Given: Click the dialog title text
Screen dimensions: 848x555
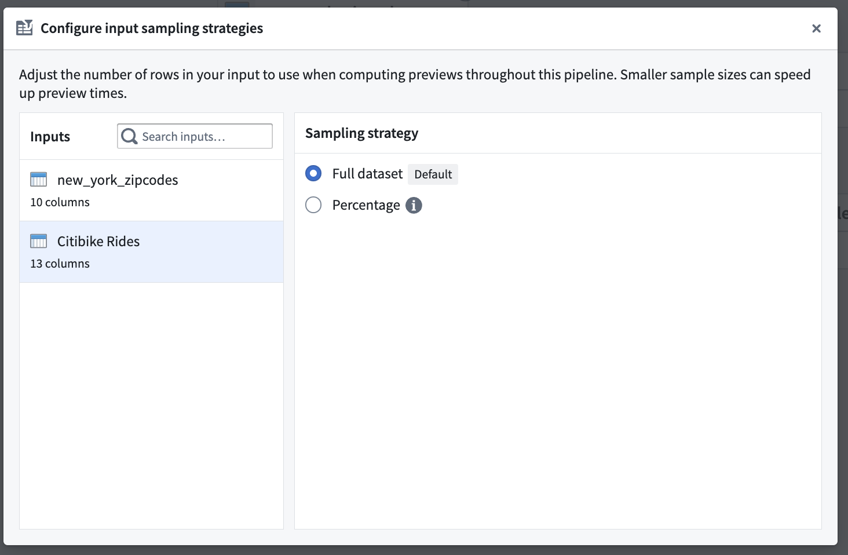Looking at the screenshot, I should [x=152, y=28].
